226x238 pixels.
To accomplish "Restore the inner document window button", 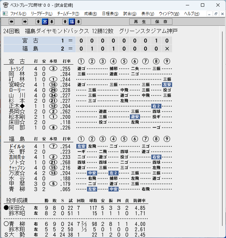I will [216, 14].
